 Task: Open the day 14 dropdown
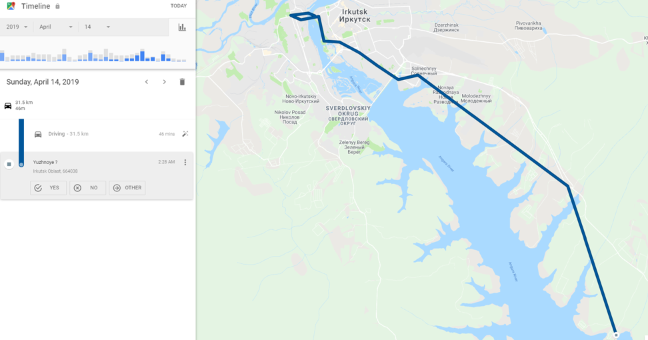click(97, 27)
